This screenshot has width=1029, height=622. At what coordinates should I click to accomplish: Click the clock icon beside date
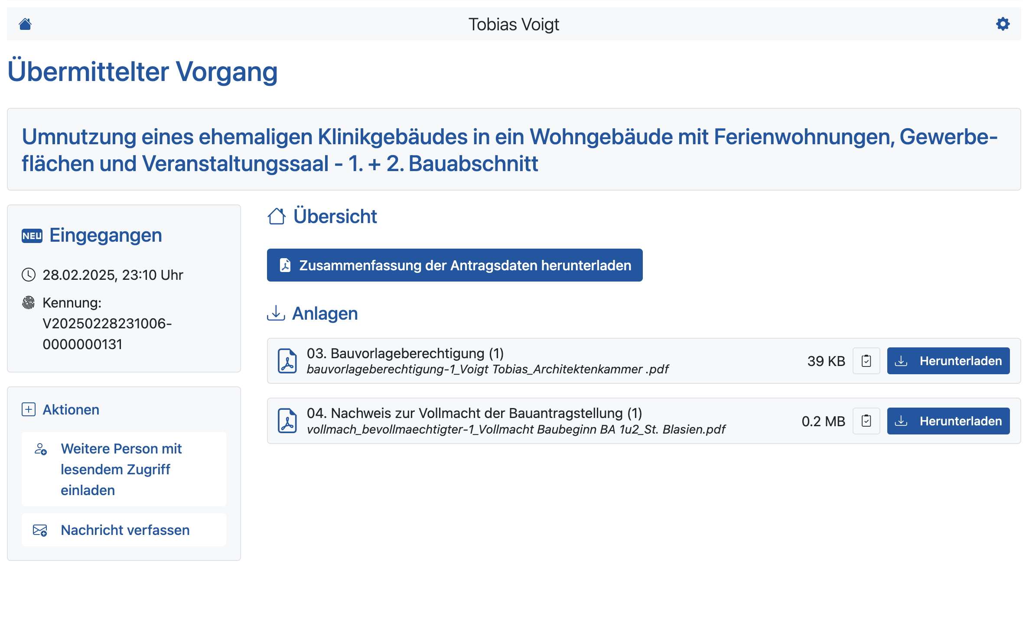[x=29, y=275]
